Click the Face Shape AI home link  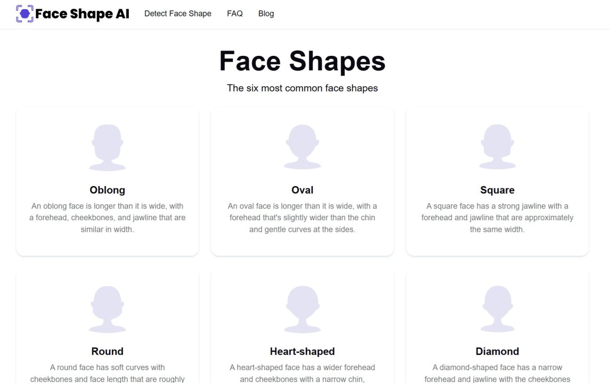click(x=72, y=13)
